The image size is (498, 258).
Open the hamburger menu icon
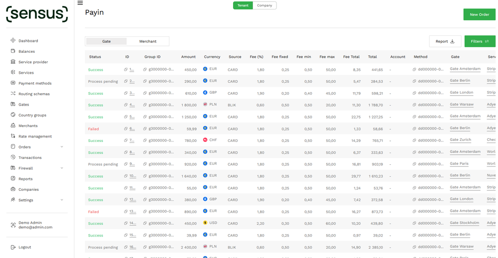80,3
